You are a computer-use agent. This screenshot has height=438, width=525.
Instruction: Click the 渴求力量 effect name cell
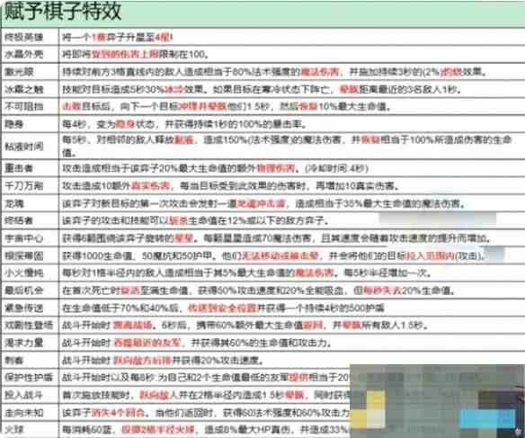(31, 343)
